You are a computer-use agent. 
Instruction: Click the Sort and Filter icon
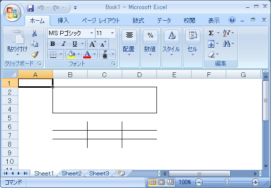tap(227, 33)
